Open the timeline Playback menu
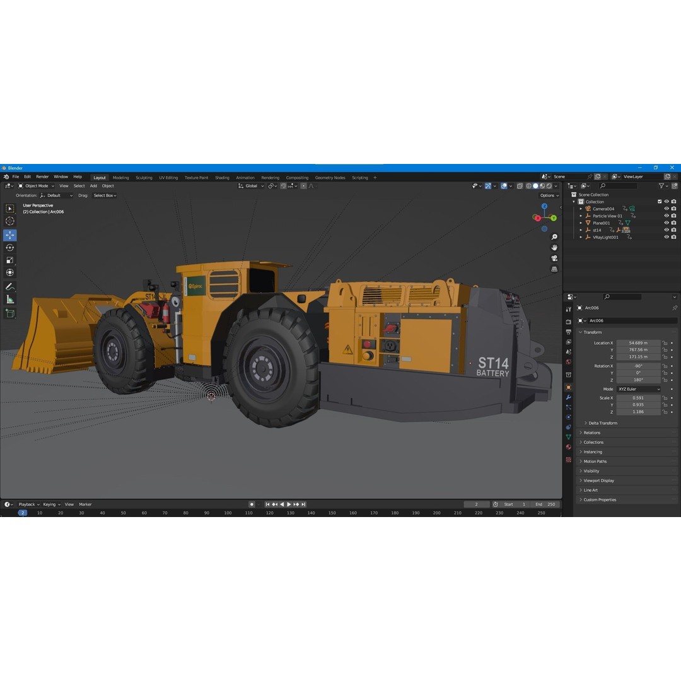 (28, 504)
